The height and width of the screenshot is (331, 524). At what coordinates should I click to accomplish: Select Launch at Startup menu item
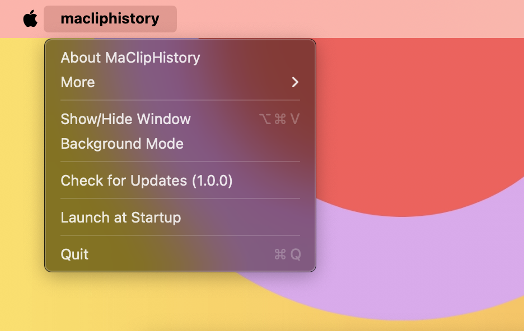coord(121,217)
